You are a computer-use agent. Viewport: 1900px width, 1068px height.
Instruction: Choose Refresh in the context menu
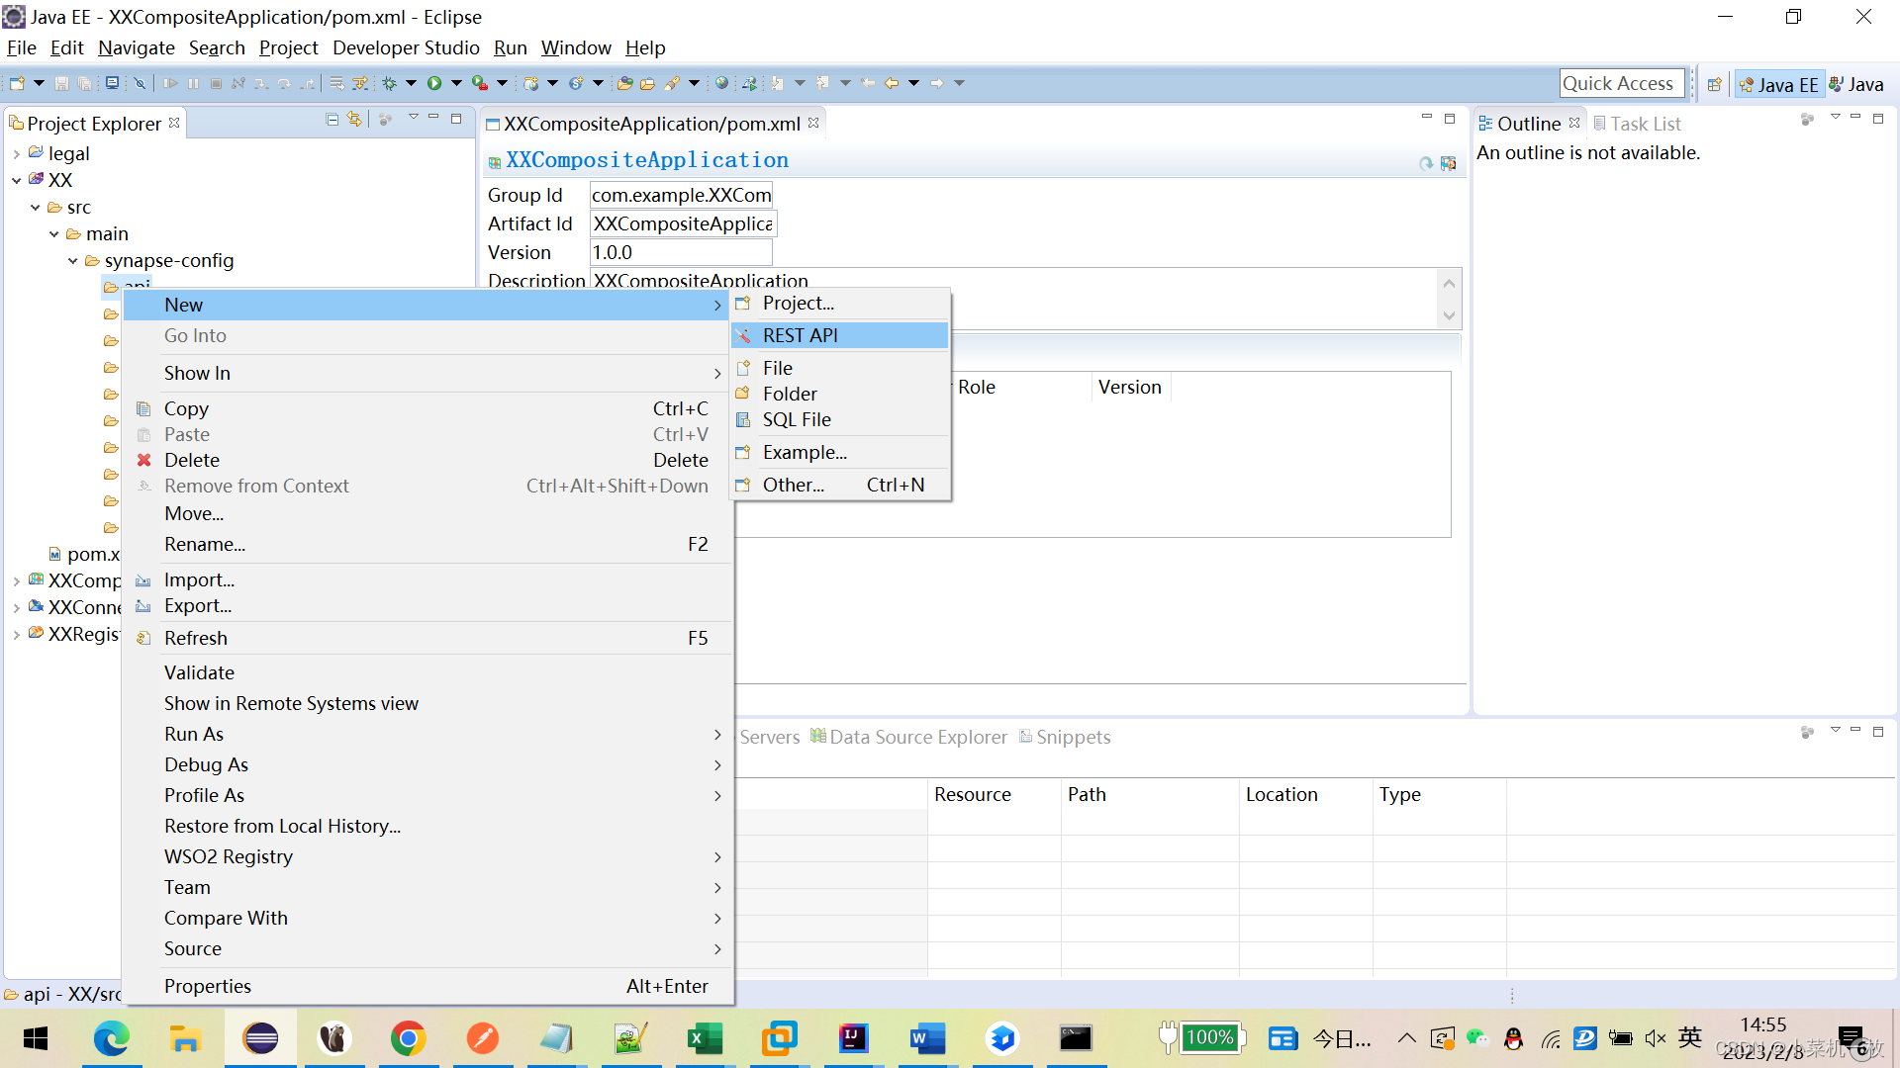tap(196, 638)
